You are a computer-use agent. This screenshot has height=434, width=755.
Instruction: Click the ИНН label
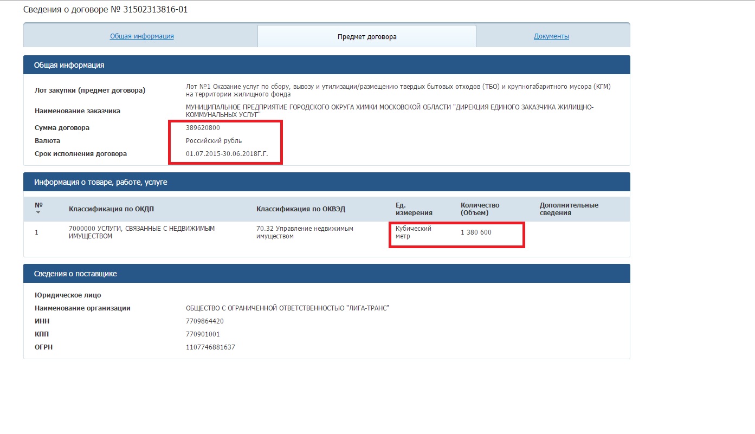[x=42, y=321]
